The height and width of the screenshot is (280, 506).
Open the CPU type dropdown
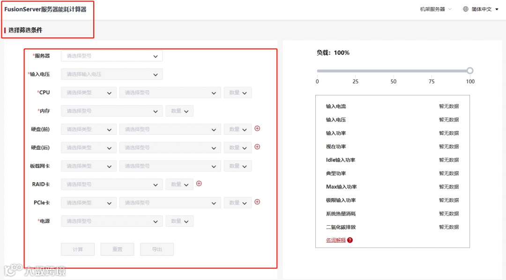tap(89, 93)
